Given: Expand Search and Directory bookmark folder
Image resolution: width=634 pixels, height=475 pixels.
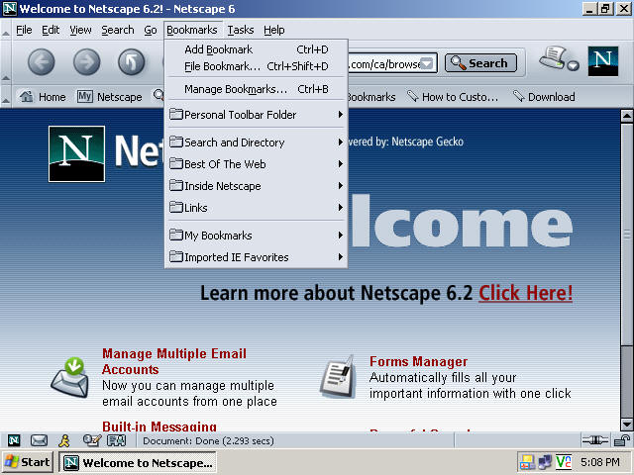Looking at the screenshot, I should [x=257, y=142].
